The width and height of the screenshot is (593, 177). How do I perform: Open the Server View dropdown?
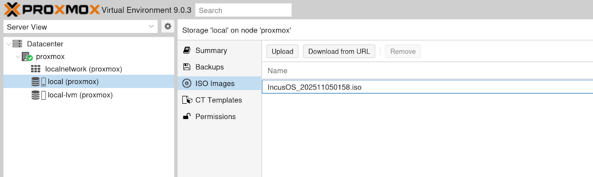coord(151,27)
